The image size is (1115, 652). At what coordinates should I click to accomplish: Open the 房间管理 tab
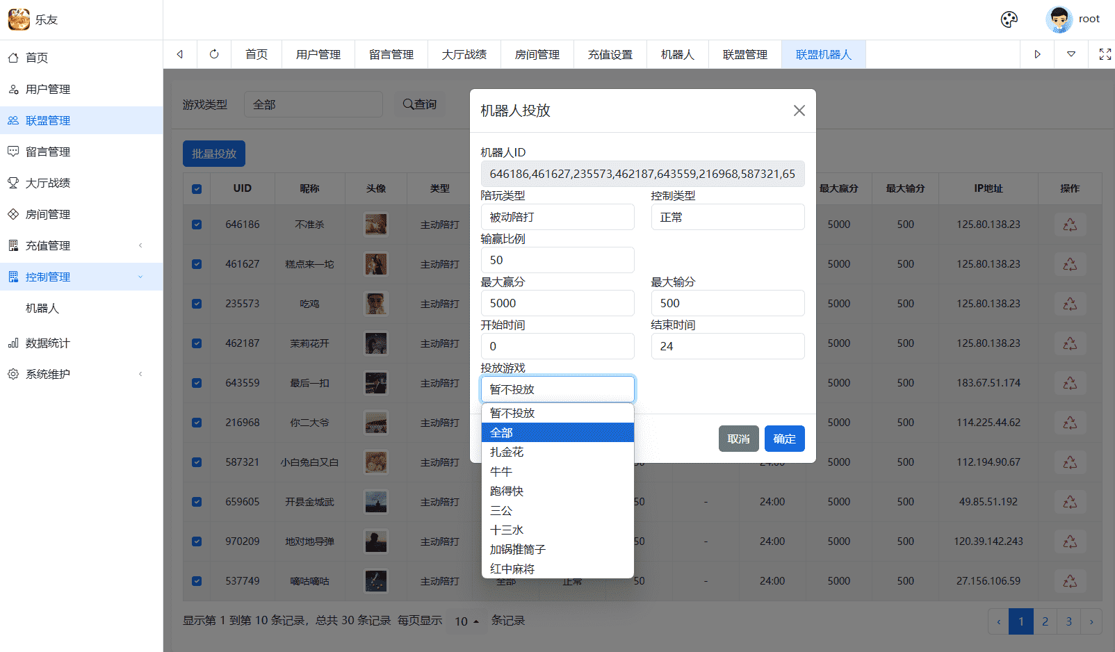coord(537,54)
